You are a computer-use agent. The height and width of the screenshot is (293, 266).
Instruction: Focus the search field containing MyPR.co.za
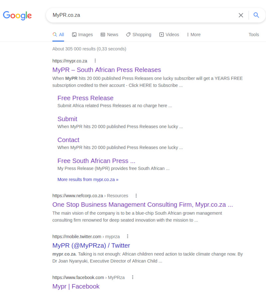pos(142,15)
